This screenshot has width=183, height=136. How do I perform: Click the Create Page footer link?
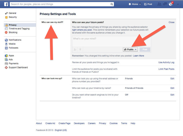[x=64, y=123]
